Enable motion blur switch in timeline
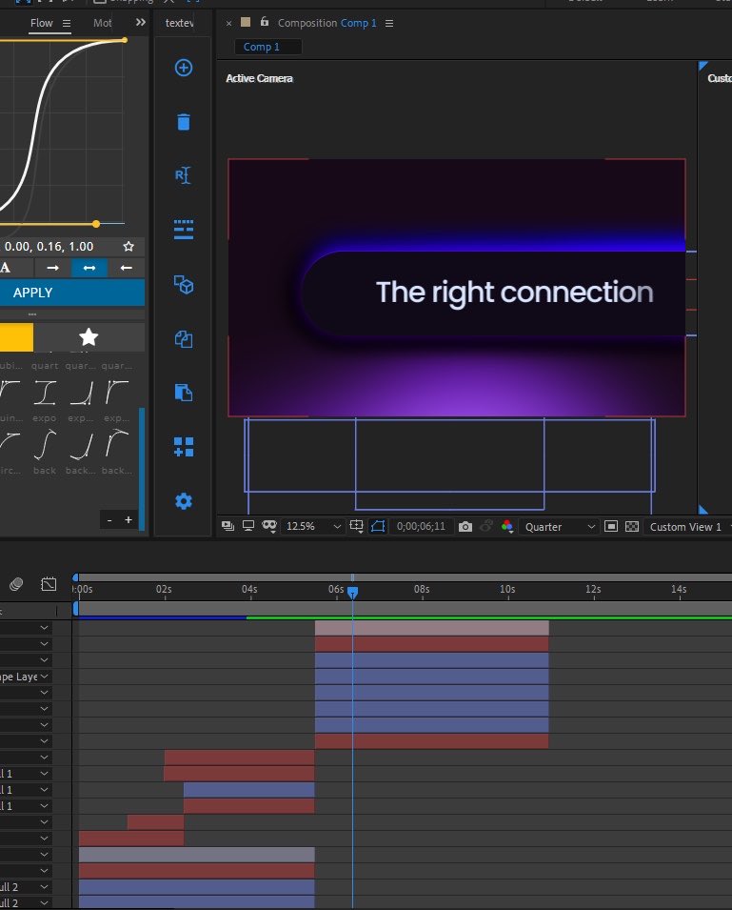Screen dimensions: 732x910 coord(16,584)
